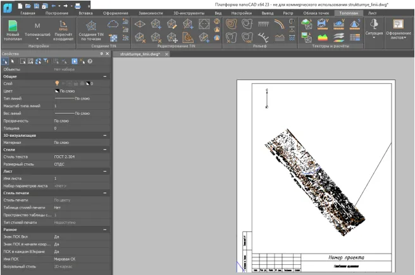Click the Ситуация tree icon
The image size is (415, 275).
374,25
